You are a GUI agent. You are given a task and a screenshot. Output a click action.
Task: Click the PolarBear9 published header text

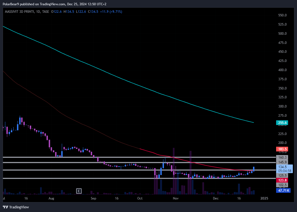tap(54, 4)
